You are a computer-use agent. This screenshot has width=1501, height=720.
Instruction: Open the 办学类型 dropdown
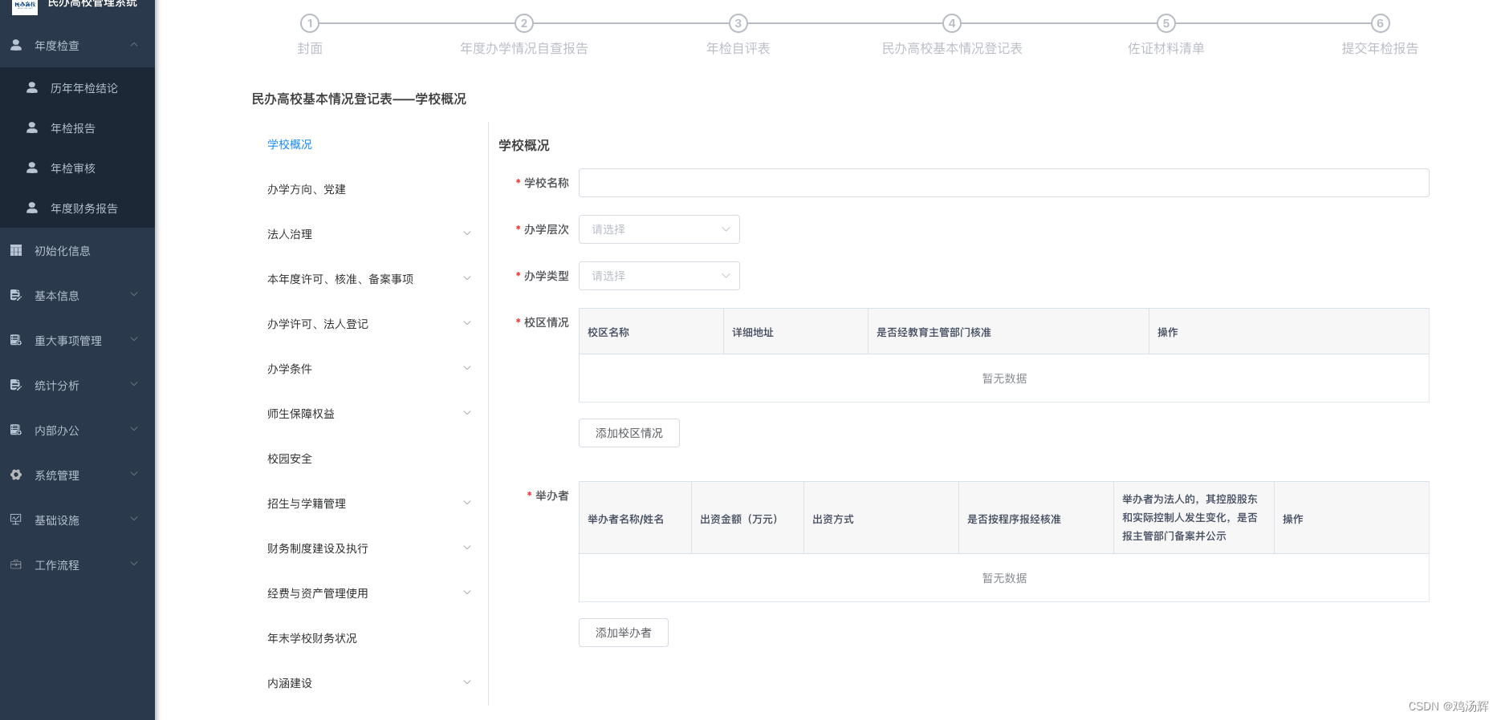tap(659, 276)
